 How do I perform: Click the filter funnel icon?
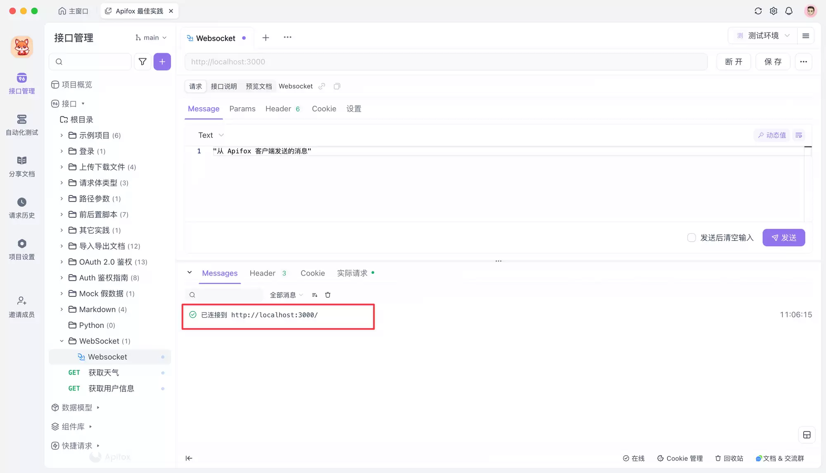tap(142, 62)
